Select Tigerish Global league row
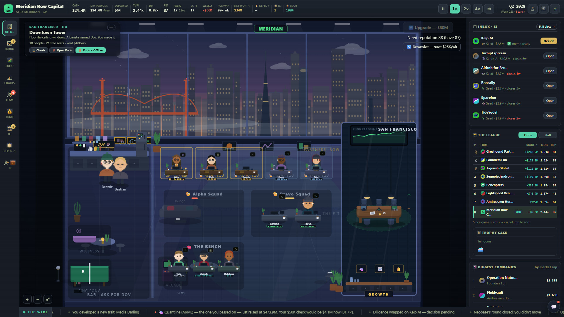Screen dimensions: 564x317 coord(515,168)
